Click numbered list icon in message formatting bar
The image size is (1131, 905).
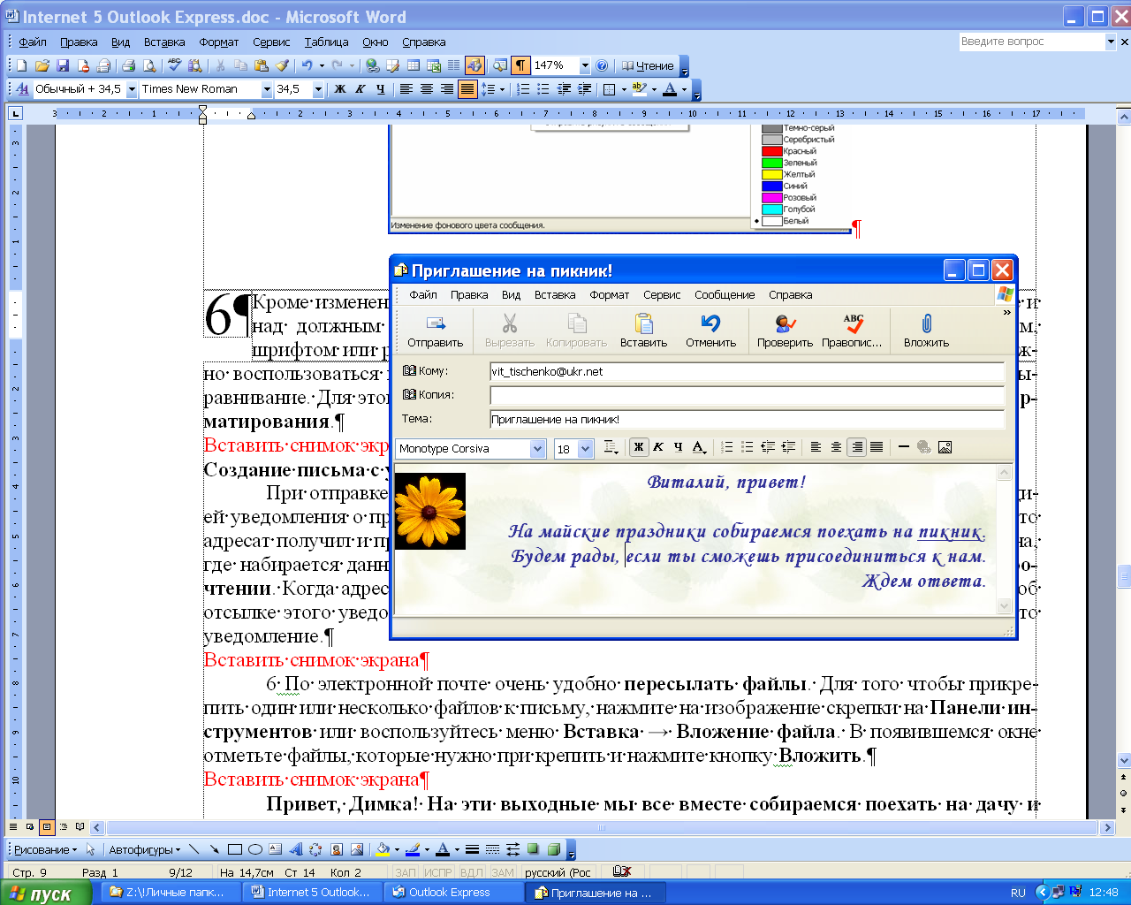tap(727, 447)
